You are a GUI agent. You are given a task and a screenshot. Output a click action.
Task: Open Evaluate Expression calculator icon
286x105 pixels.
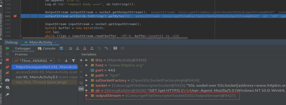coord(115,48)
